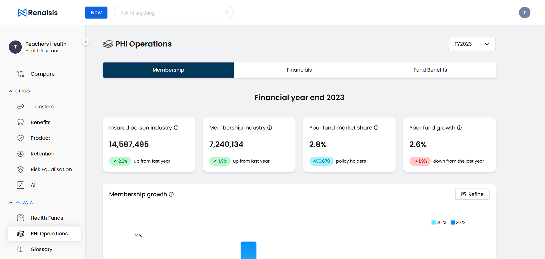This screenshot has width=545, height=259.
Task: Collapse the sidebar using the chevron button
Action: click(x=85, y=41)
